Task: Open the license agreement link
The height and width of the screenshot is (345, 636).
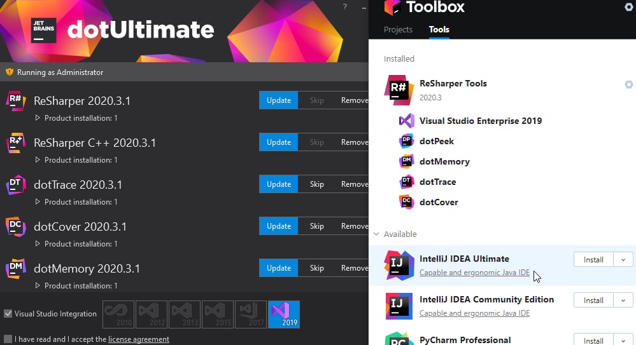Action: pos(139,339)
